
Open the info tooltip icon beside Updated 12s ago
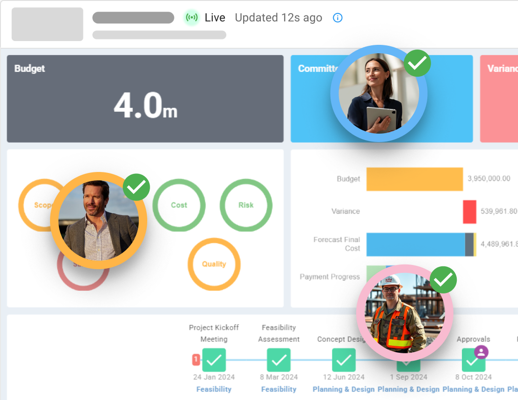[x=338, y=18]
